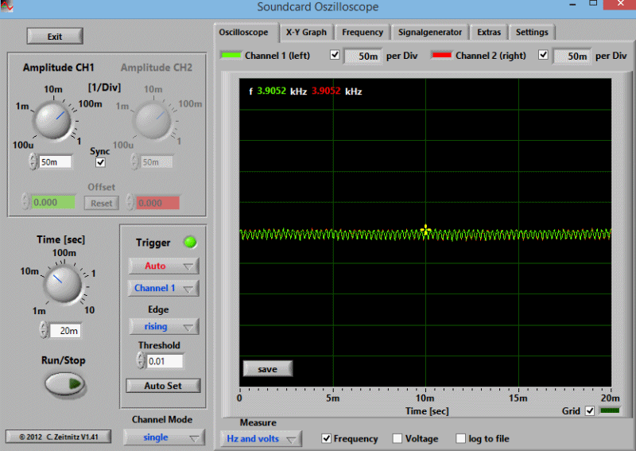Image resolution: width=636 pixels, height=451 pixels.
Task: Toggle the Sync checkbox
Action: pyautogui.click(x=100, y=162)
